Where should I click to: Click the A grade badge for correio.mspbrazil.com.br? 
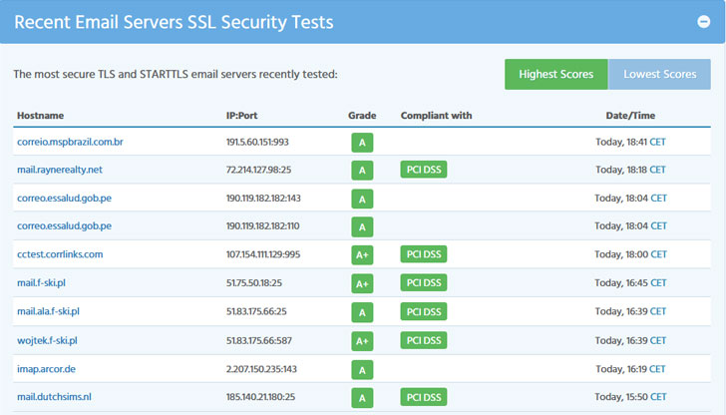coord(362,143)
